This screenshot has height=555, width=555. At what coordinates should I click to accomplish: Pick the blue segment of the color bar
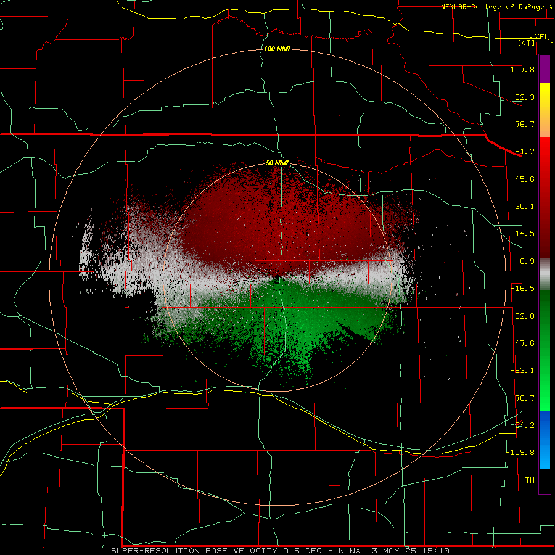point(545,440)
